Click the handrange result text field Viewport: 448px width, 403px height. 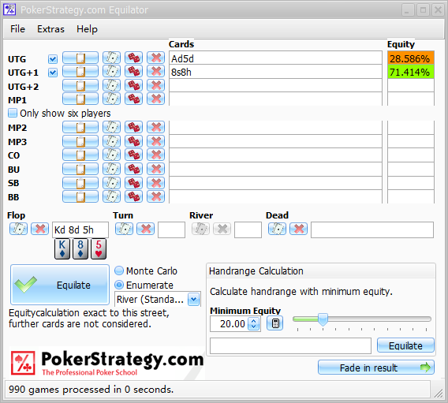coord(290,345)
